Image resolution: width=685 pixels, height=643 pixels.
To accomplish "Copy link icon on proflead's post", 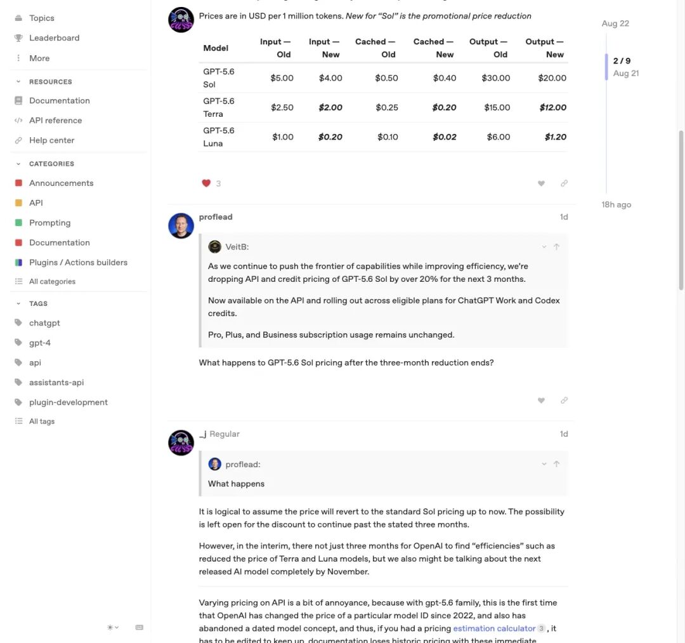I will click(x=564, y=401).
